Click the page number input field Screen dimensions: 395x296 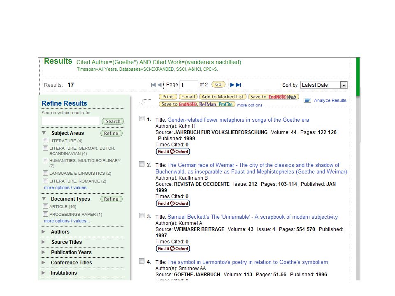(x=189, y=85)
